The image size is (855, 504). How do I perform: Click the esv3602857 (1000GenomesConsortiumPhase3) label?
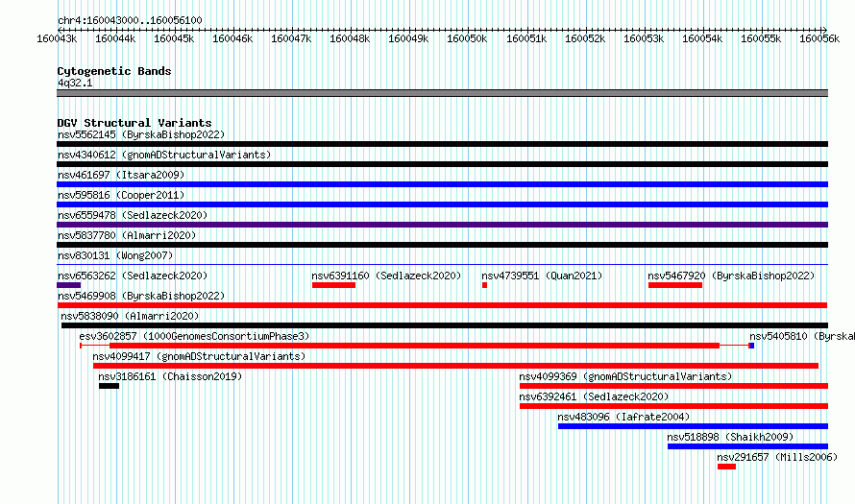(194, 336)
